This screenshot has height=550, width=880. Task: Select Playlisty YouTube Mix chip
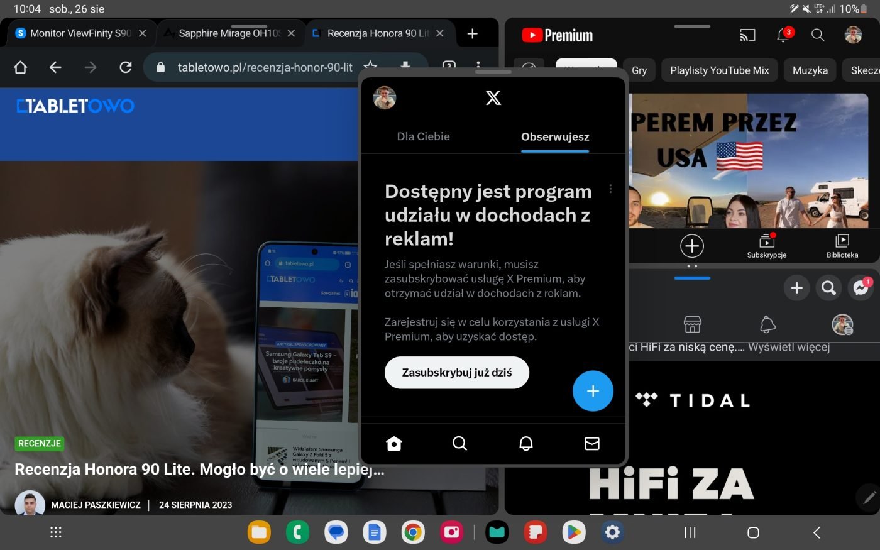tap(720, 70)
